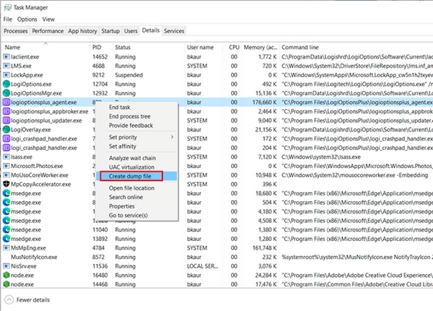Image resolution: width=433 pixels, height=311 pixels.
Task: Click the Suspended status of LockApp.exe
Action: coord(128,75)
